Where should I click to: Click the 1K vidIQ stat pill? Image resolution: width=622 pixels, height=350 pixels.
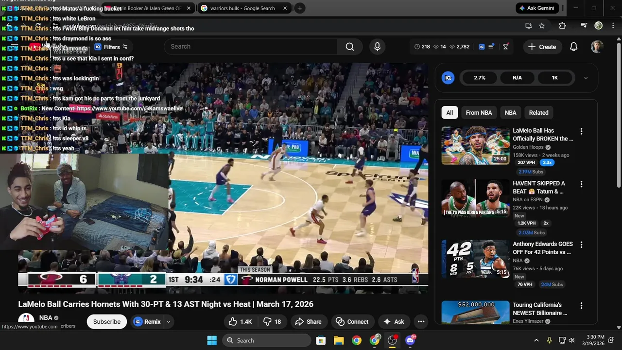click(554, 78)
